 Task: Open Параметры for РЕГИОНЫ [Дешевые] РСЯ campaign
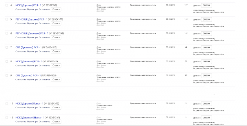[33, 37]
